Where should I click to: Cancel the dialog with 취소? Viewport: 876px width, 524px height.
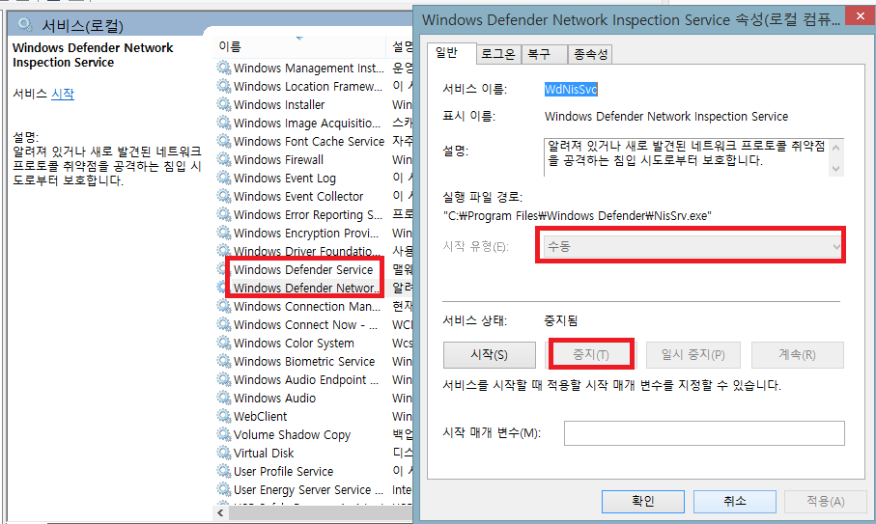click(x=735, y=501)
